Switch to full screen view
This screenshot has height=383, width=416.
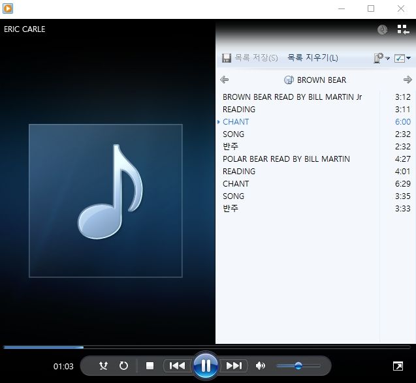398,366
